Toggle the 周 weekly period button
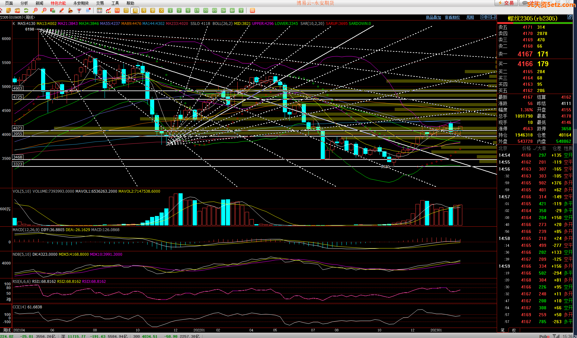Viewport: 577px width, 338px height. pyautogui.click(x=135, y=10)
